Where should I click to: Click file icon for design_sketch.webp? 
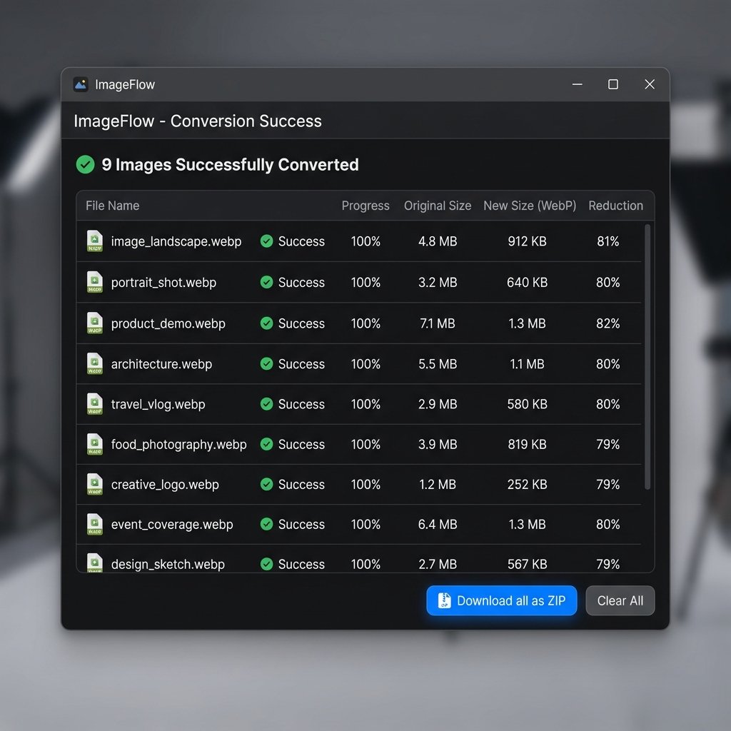pyautogui.click(x=95, y=563)
